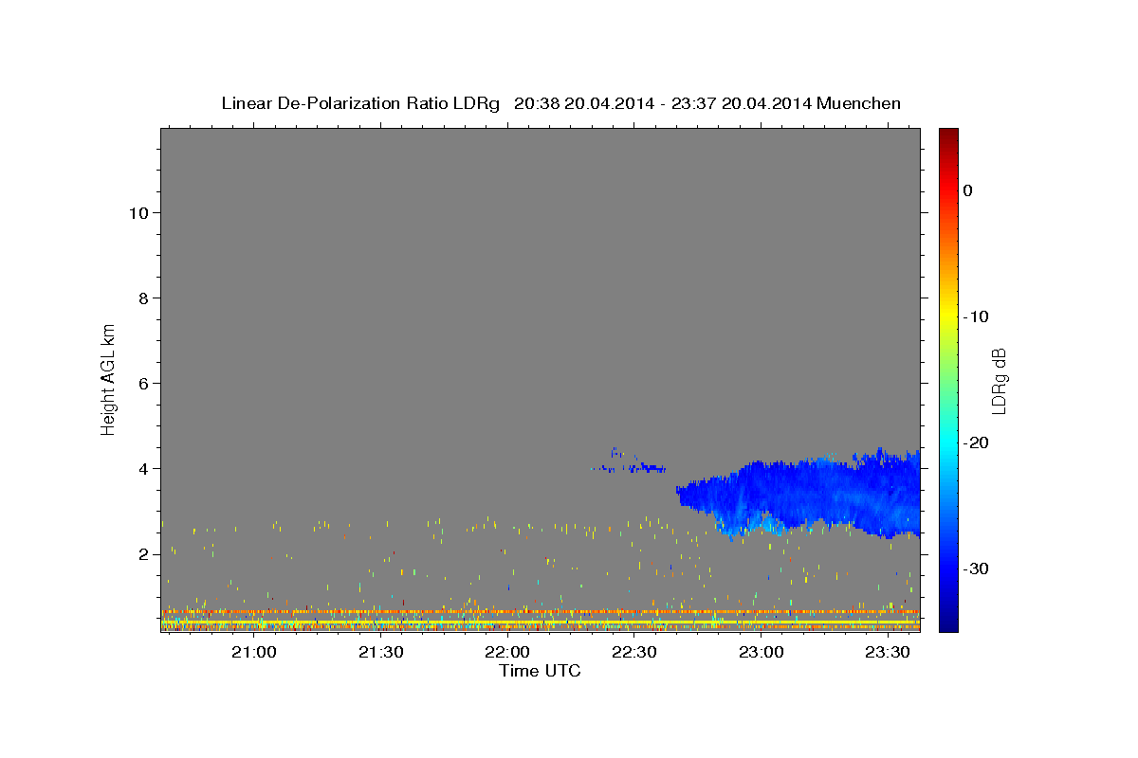The width and height of the screenshot is (1138, 758).
Task: Click the small blue streak near 22:30
Action: (x=630, y=467)
